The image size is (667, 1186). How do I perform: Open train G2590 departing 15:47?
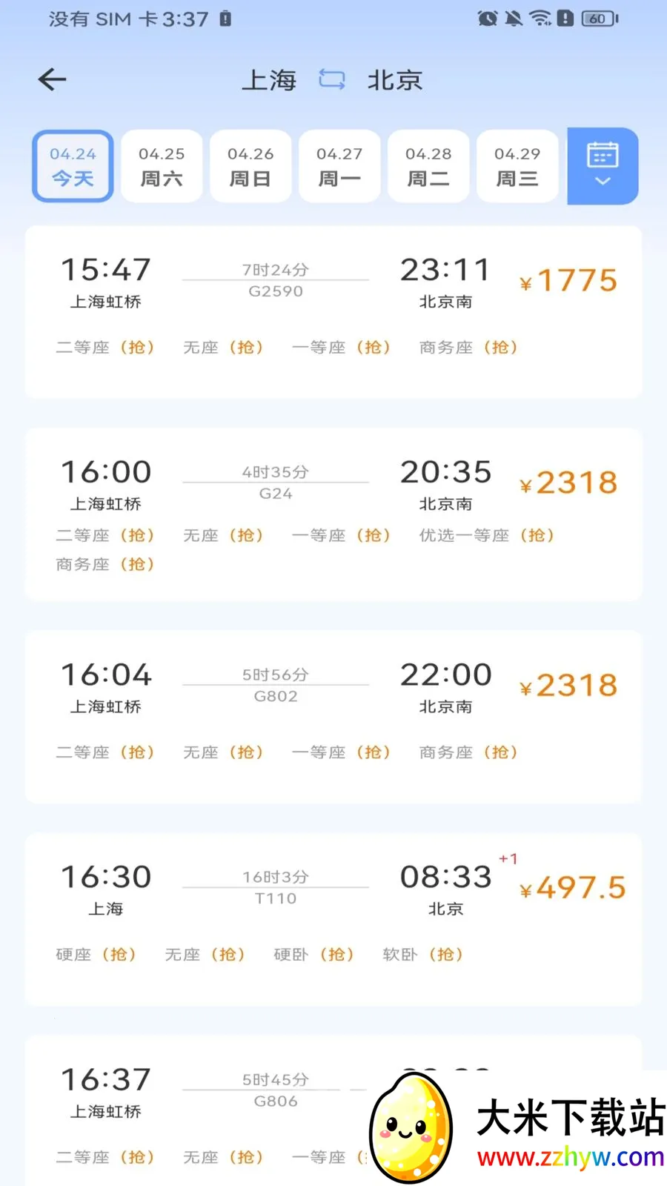pyautogui.click(x=333, y=312)
